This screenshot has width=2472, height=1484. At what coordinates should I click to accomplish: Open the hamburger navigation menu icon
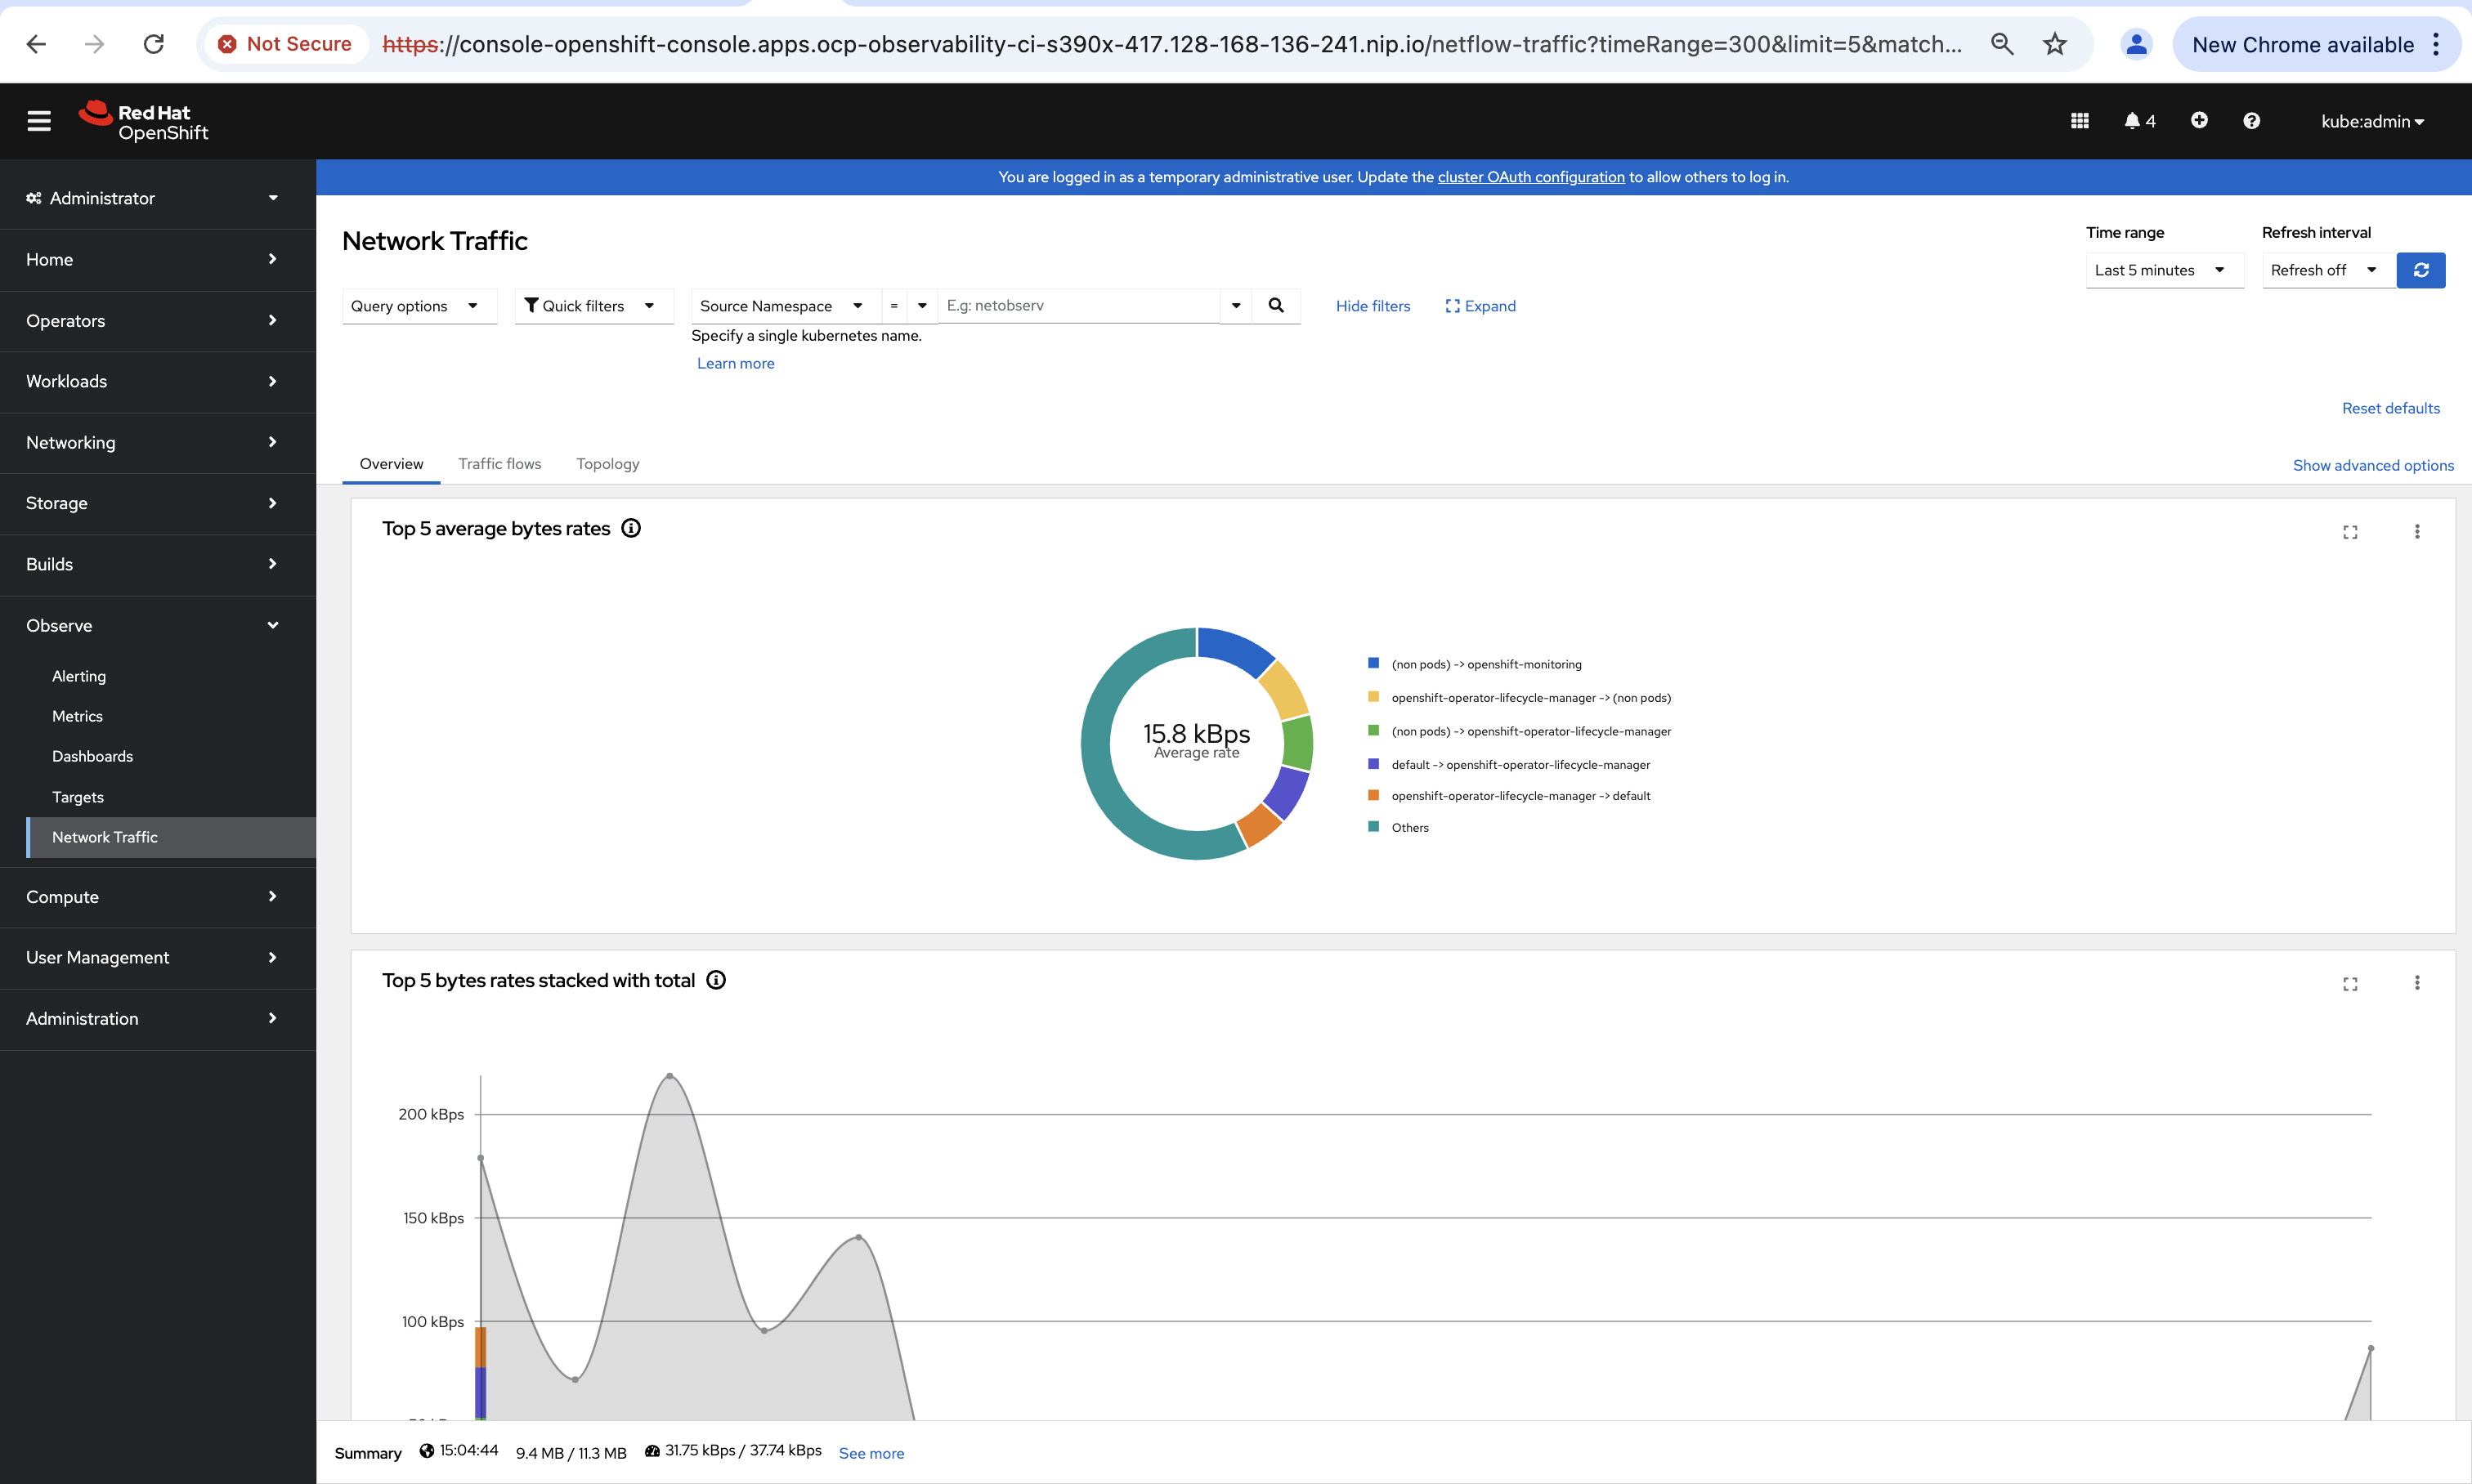click(39, 121)
